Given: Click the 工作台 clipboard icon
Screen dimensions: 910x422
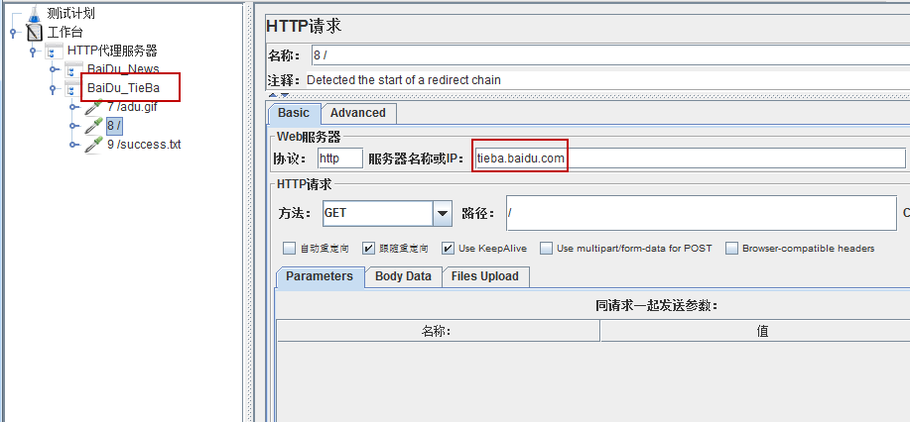Looking at the screenshot, I should pyautogui.click(x=35, y=33).
